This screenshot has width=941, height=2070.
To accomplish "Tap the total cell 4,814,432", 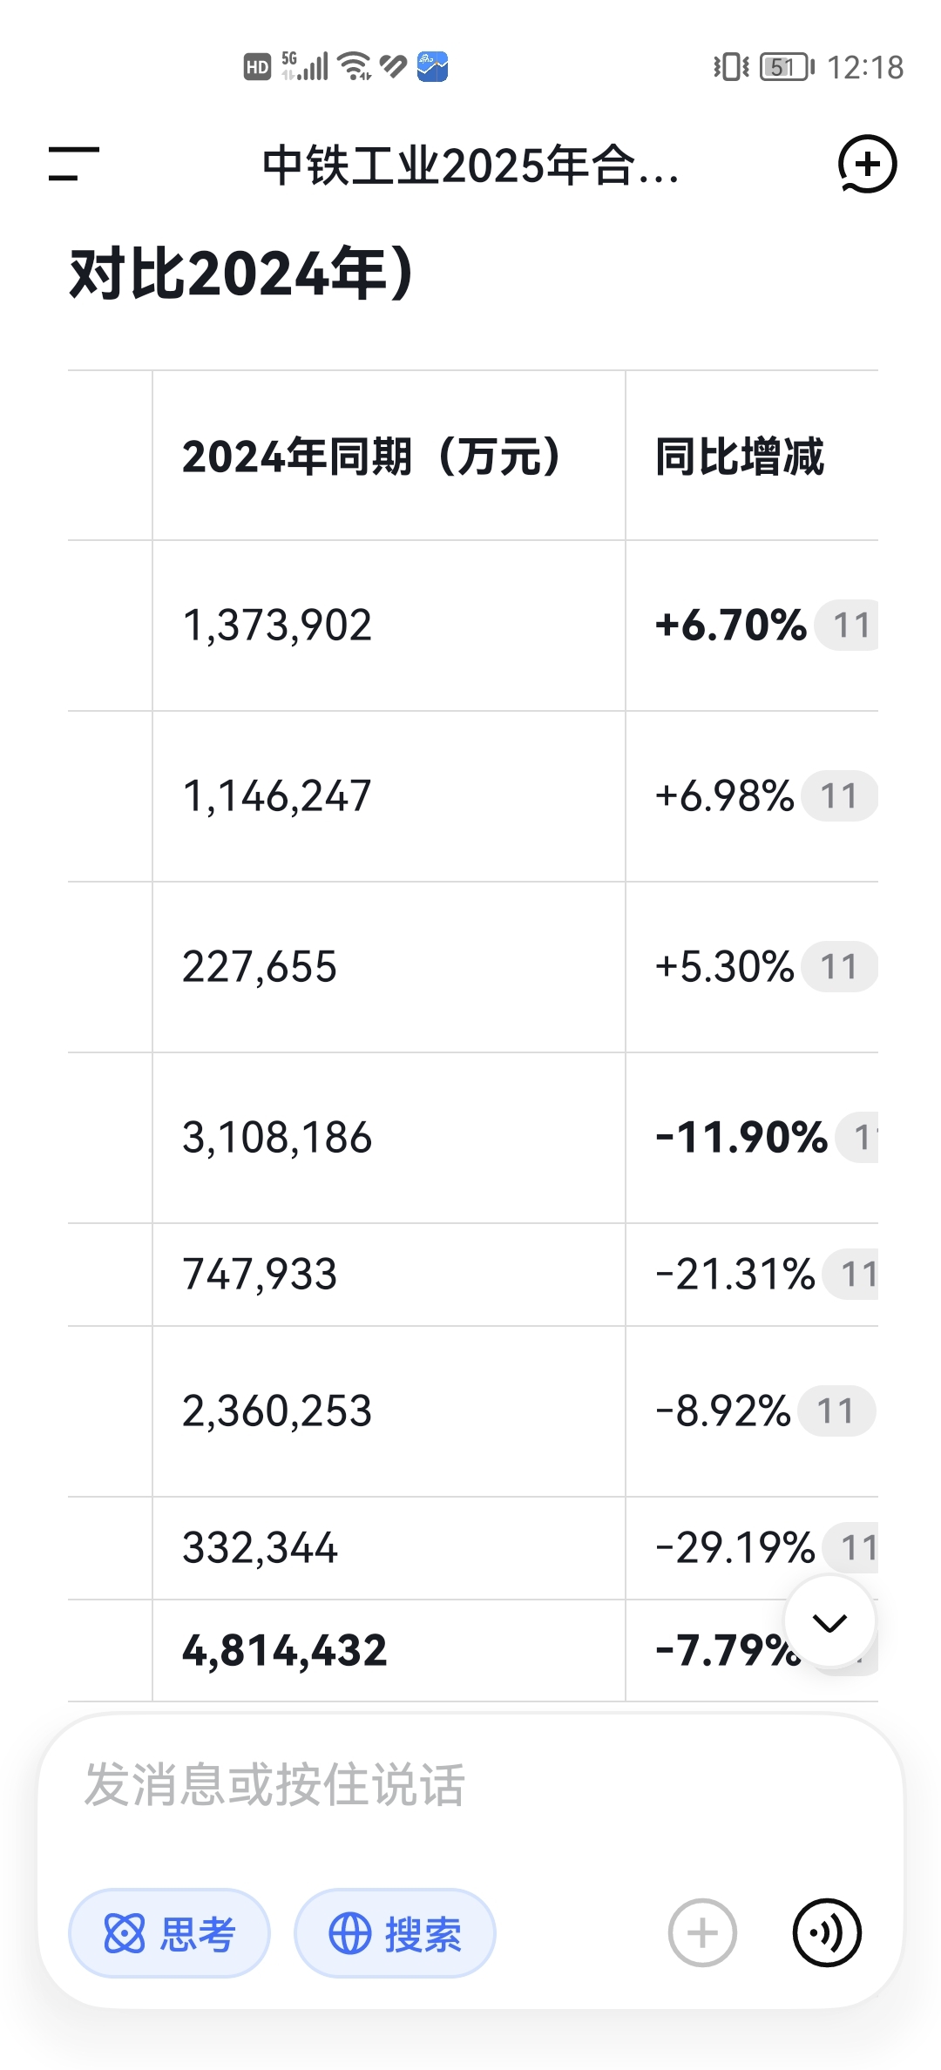I will click(285, 1650).
